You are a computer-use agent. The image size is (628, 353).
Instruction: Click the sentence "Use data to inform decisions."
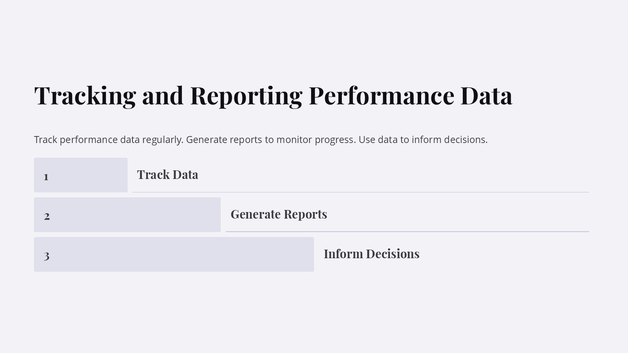(x=423, y=140)
